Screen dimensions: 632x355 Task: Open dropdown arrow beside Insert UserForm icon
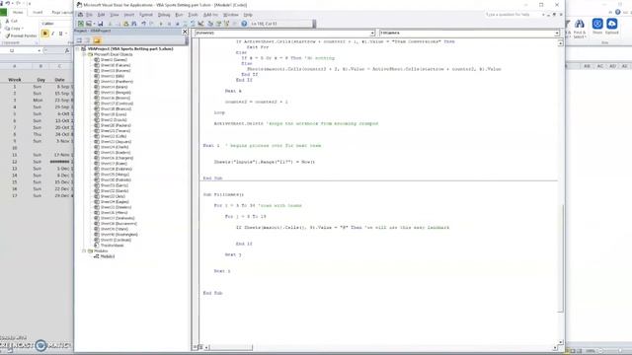(94, 24)
